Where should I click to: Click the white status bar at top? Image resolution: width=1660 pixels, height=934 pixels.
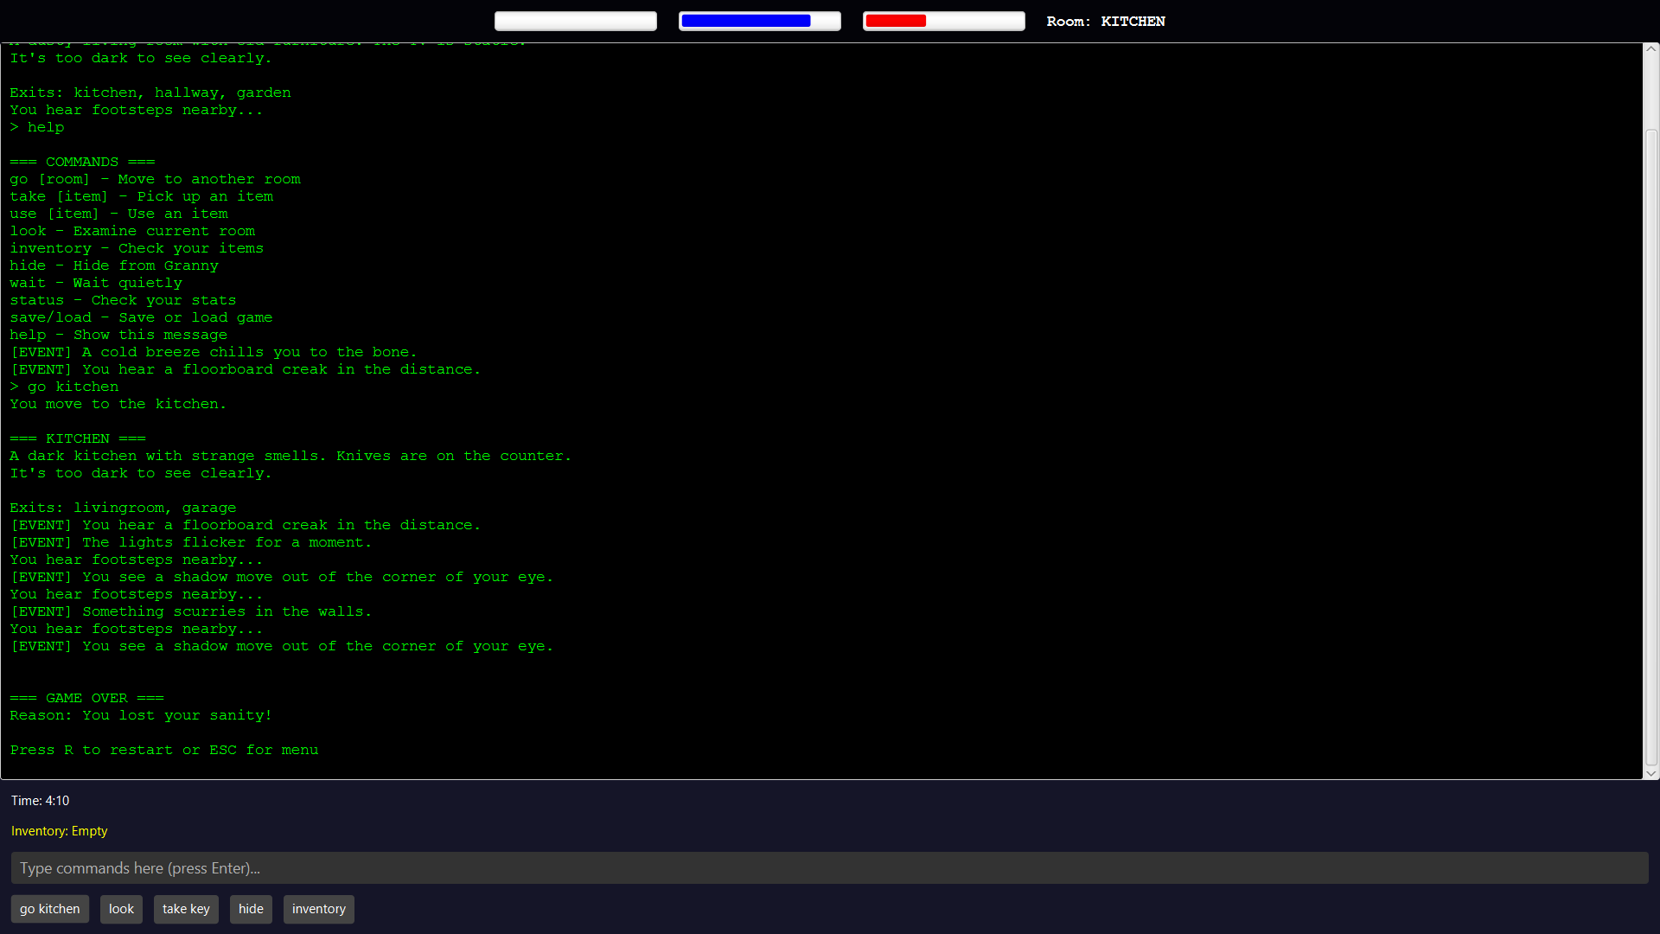click(575, 21)
